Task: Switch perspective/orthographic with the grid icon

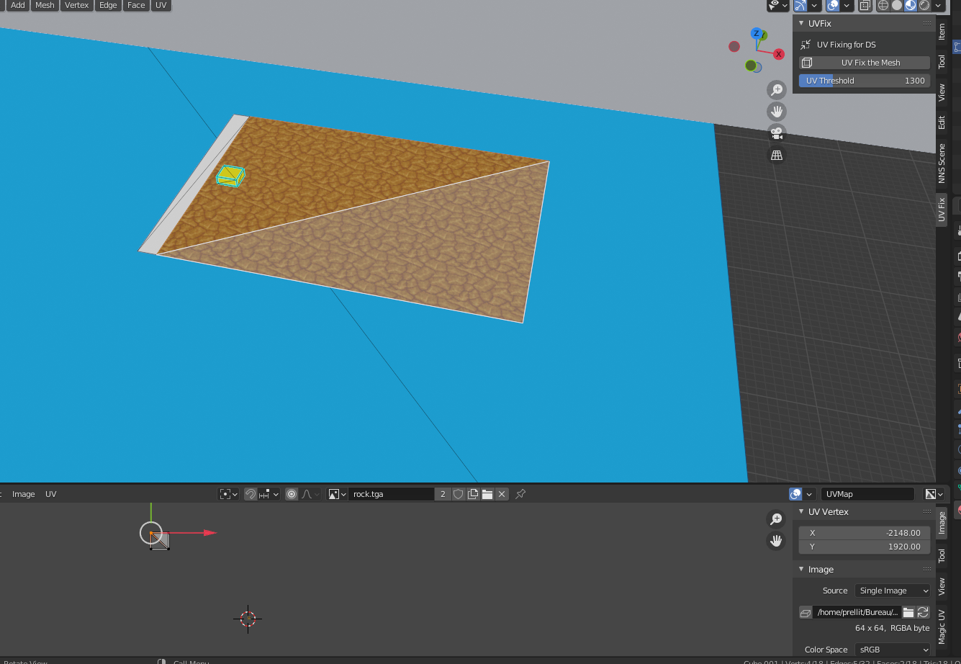Action: 777,155
